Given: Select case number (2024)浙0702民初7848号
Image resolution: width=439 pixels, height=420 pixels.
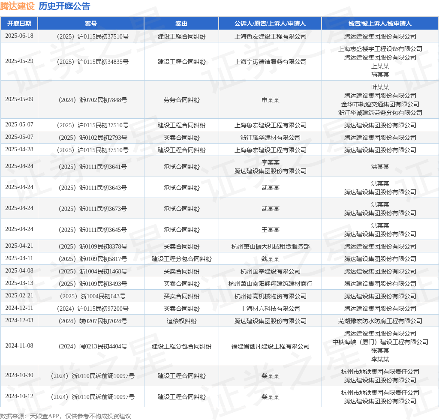Looking at the screenshot, I should click(93, 100).
